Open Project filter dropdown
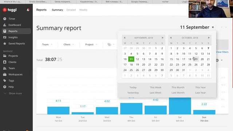 (91, 44)
